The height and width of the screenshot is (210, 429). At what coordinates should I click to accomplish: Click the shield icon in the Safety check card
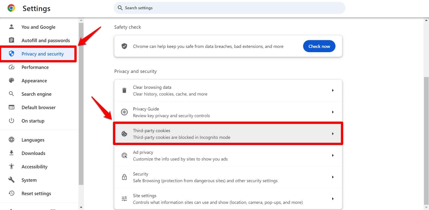tap(124, 46)
